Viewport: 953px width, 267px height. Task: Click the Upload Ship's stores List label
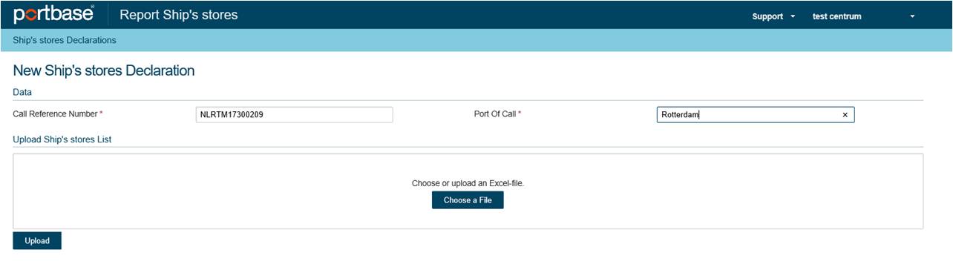pyautogui.click(x=62, y=139)
